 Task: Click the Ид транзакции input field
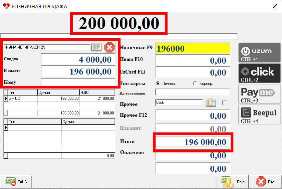(193, 92)
